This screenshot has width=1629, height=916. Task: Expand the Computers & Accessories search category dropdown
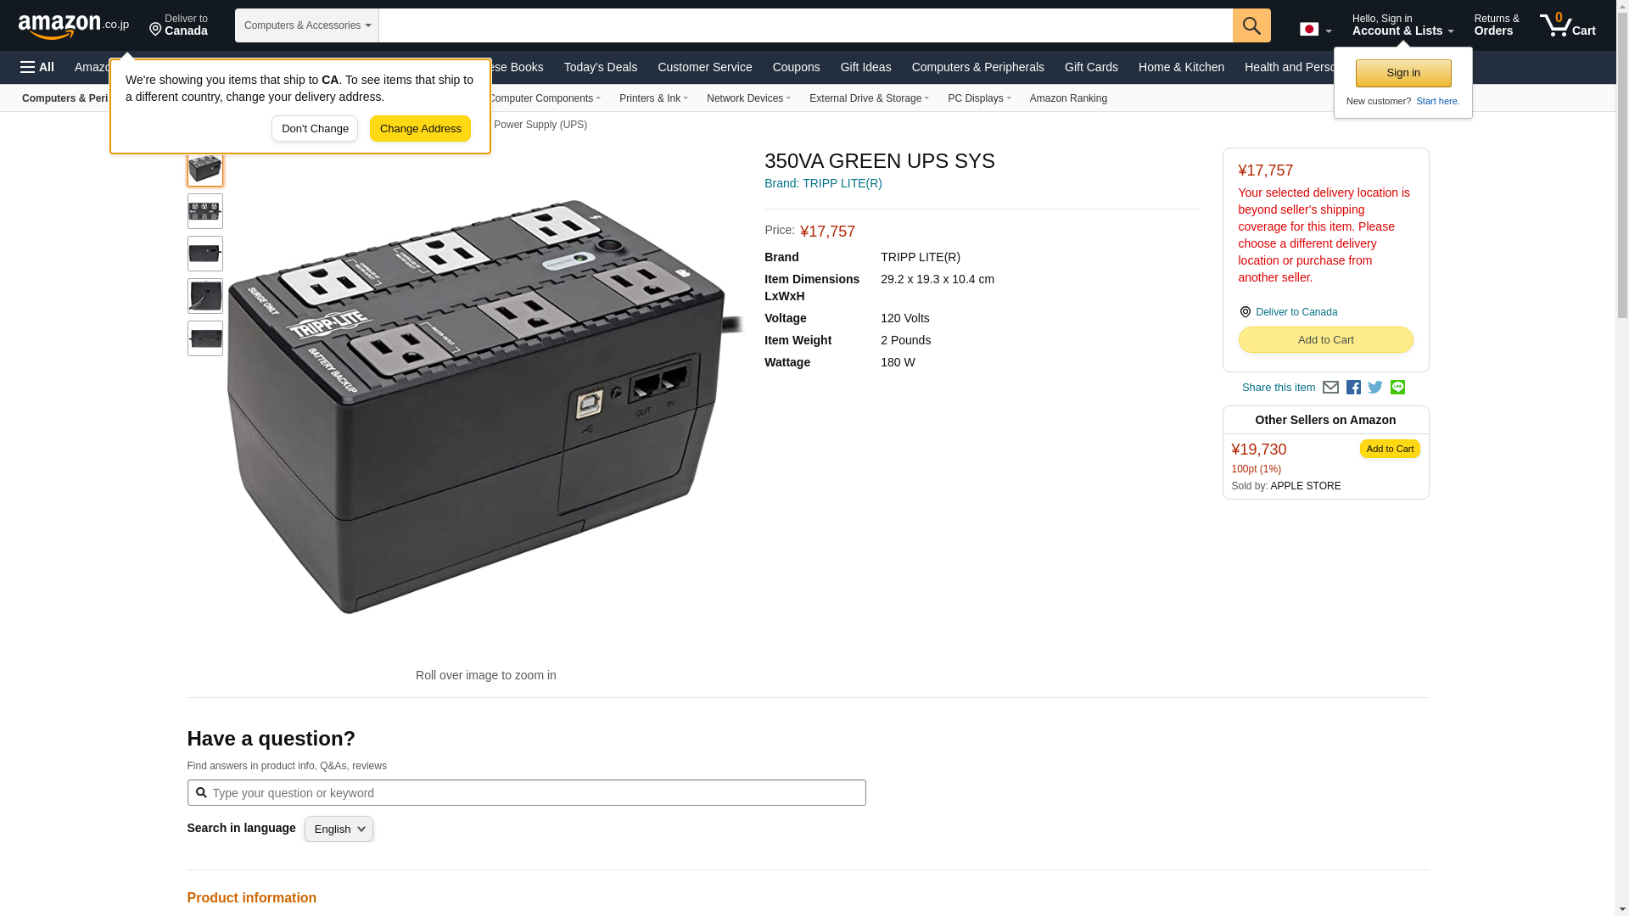click(x=306, y=25)
